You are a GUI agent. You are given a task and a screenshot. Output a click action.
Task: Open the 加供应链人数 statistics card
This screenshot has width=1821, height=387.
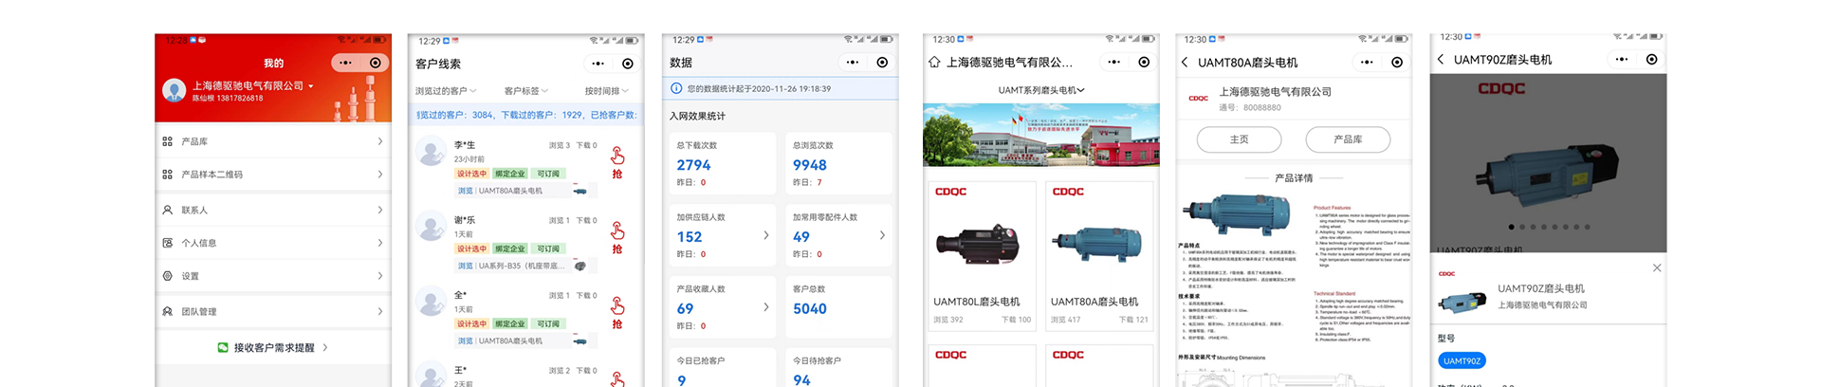coord(721,235)
